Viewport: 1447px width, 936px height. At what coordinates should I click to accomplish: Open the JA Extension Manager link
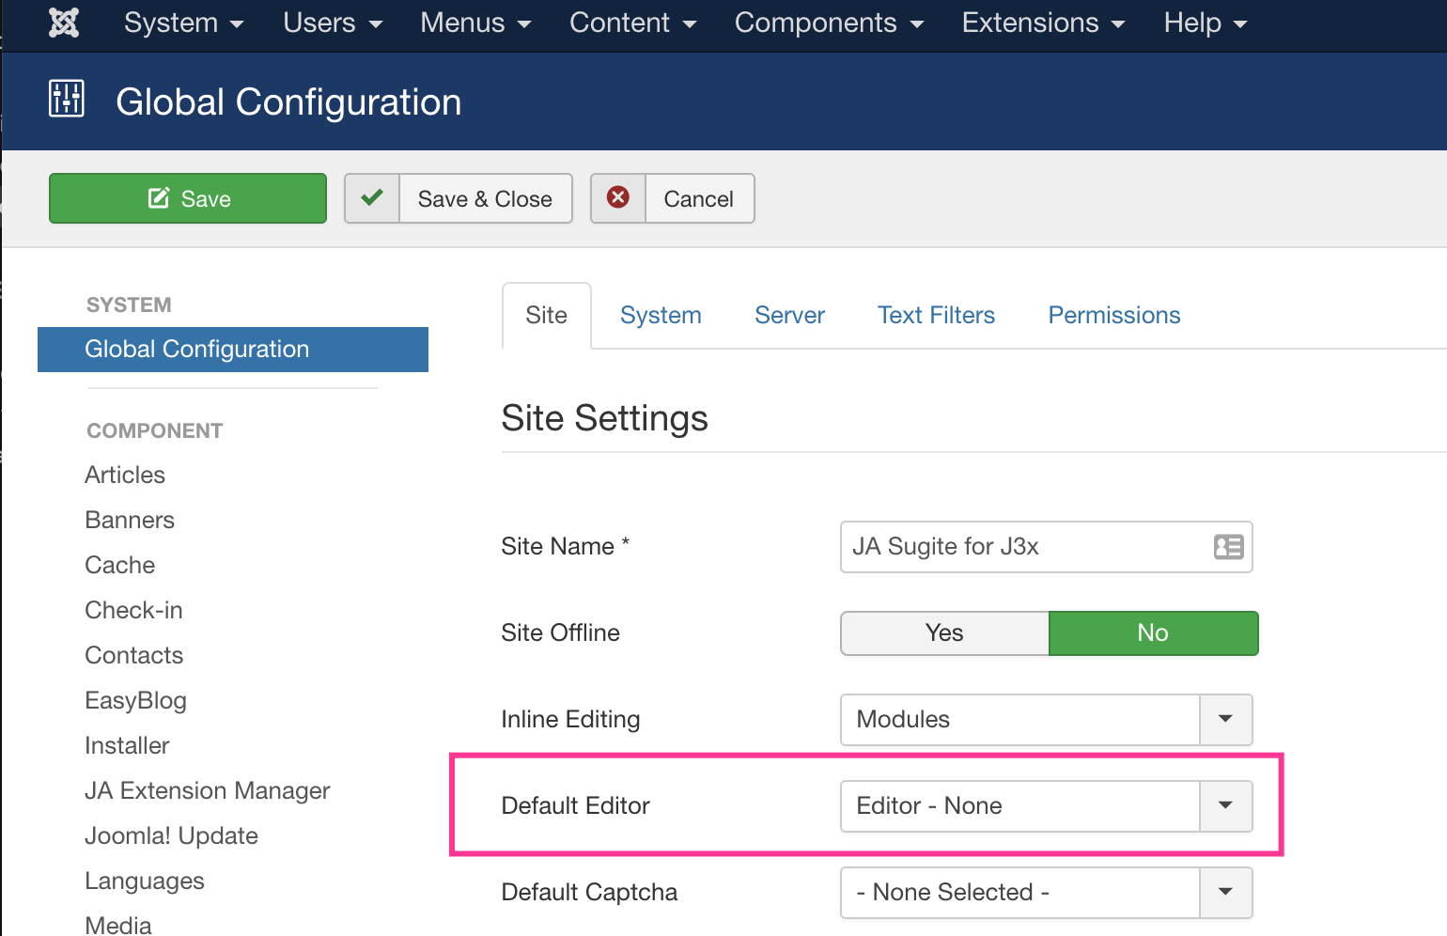208,791
